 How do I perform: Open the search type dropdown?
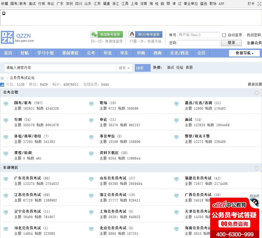[124, 68]
